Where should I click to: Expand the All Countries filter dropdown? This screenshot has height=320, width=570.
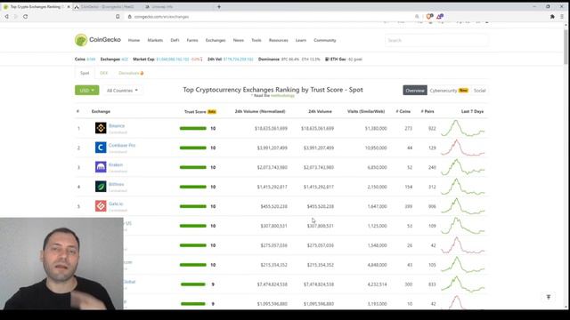122,91
